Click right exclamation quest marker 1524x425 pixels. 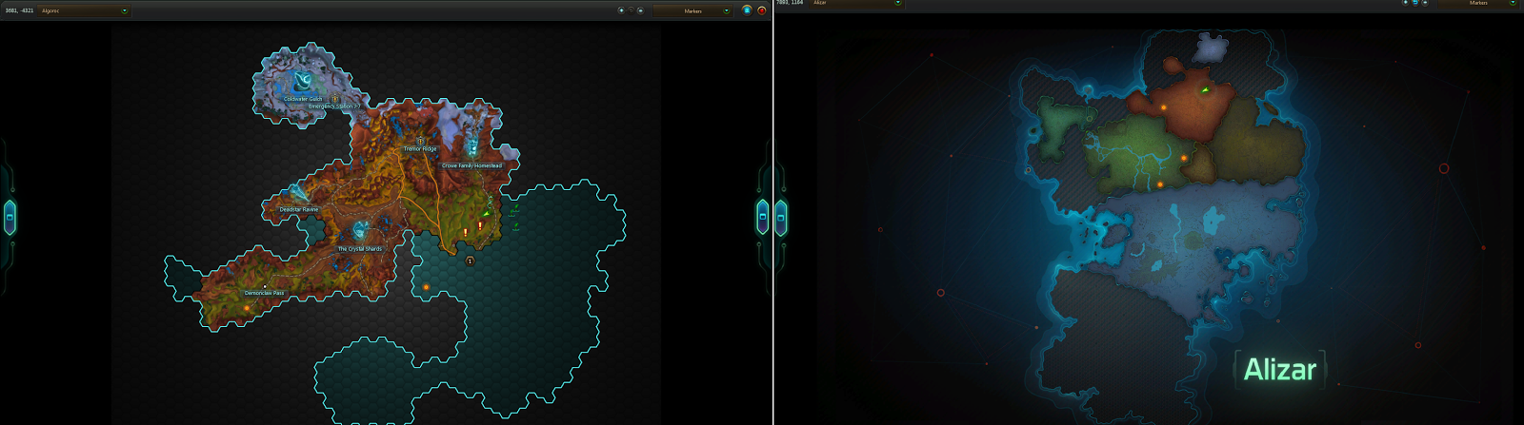(x=479, y=225)
